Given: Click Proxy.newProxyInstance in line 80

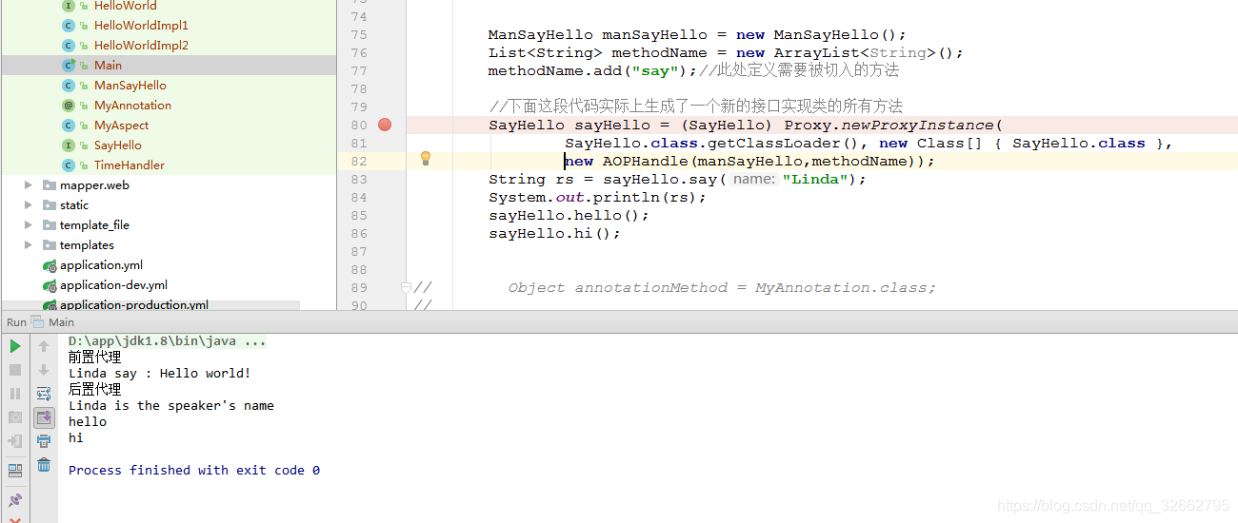Looking at the screenshot, I should (889, 126).
